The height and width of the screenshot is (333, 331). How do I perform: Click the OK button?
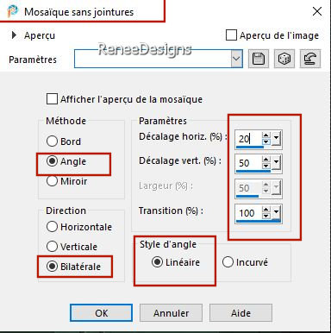click(x=101, y=312)
